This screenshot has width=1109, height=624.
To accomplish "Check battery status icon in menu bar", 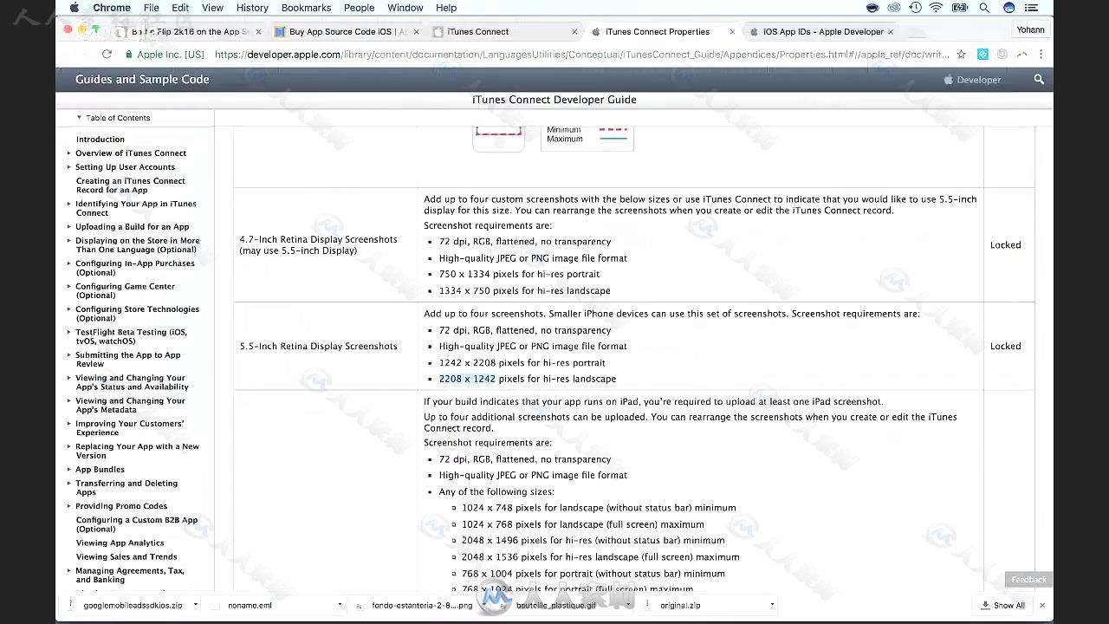I will 960,8.
